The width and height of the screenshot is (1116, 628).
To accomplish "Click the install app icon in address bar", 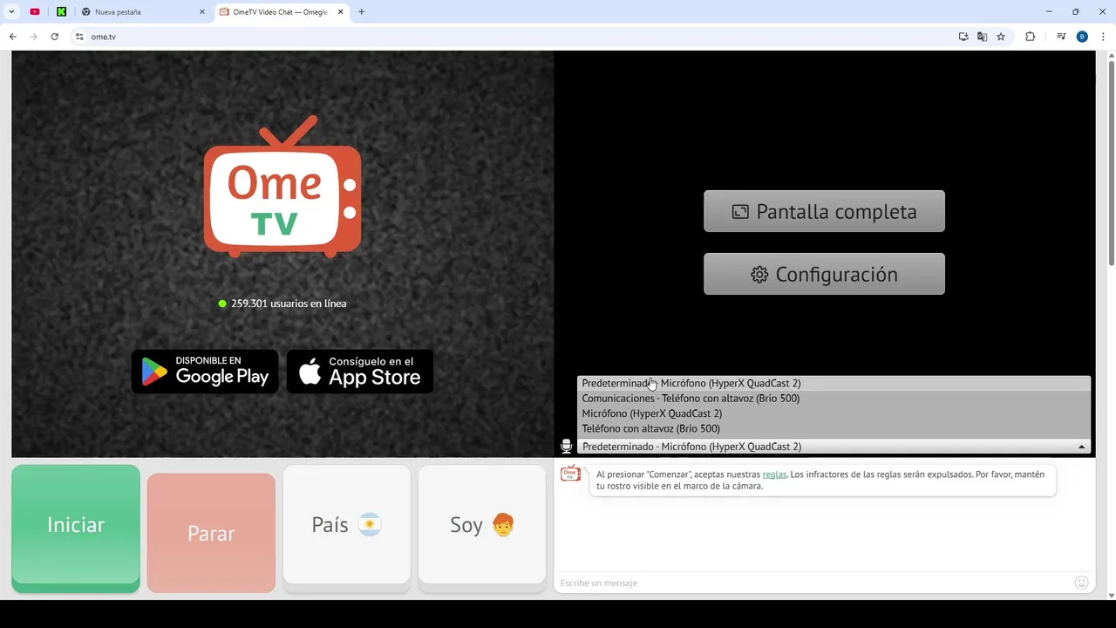I will tap(963, 37).
